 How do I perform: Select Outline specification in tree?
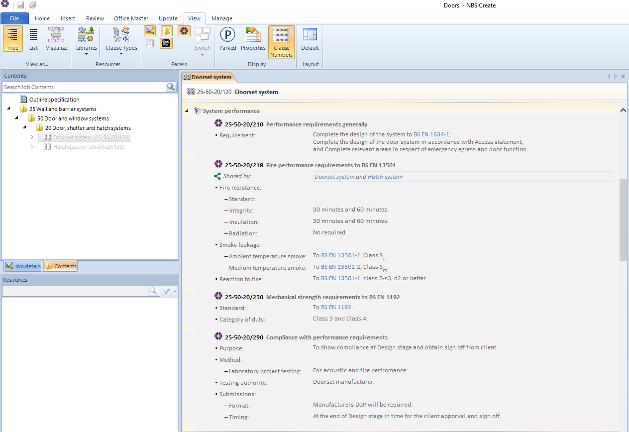tap(54, 100)
